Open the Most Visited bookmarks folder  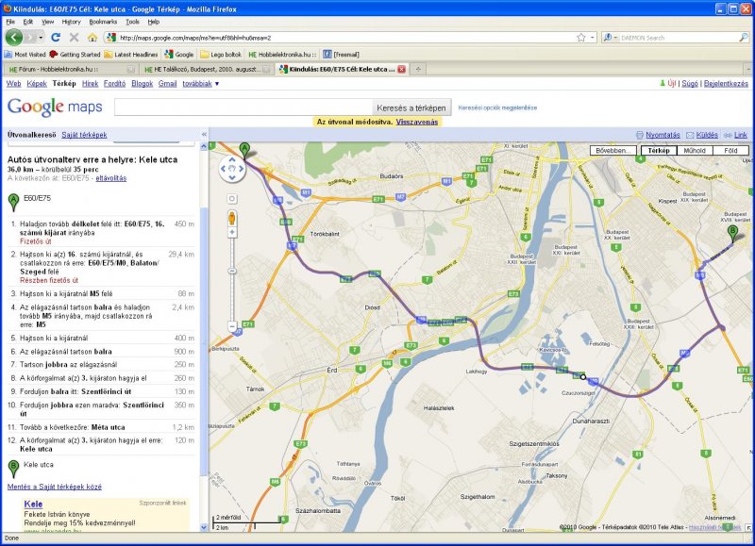coord(25,55)
